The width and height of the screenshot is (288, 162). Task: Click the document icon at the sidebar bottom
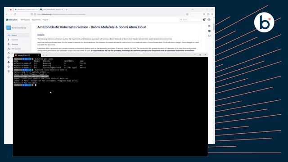pos(9,71)
